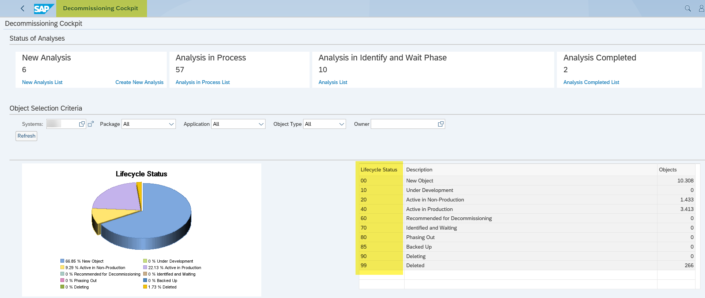
Task: Select the objects count 1.433
Action: coord(676,200)
